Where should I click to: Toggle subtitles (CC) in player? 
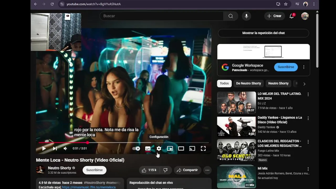coord(148,149)
